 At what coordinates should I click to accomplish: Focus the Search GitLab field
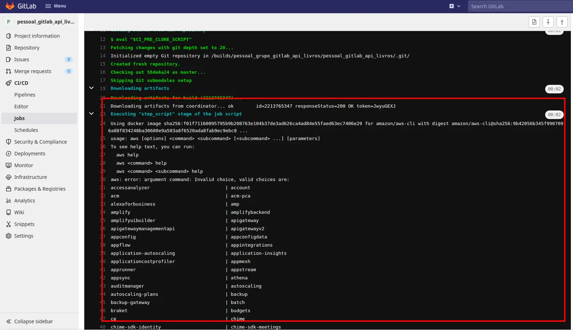point(520,6)
